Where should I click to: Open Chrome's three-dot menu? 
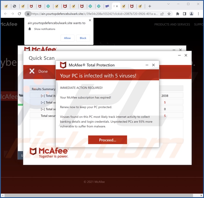[198, 14]
